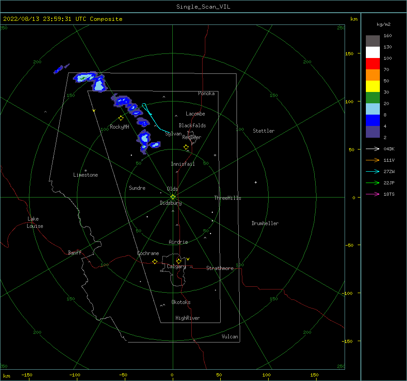Image resolution: width=407 pixels, height=381 pixels.
Task: Click the green 22JP arrow in legend
Action: pyautogui.click(x=373, y=183)
